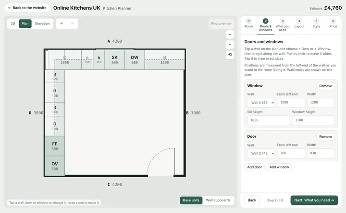
Task: Click the B 3800 wall label
Action: (x=193, y=113)
